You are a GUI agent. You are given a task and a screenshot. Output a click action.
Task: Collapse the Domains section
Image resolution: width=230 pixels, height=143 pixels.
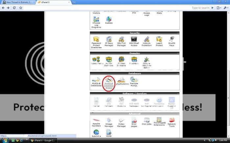(x=178, y=53)
